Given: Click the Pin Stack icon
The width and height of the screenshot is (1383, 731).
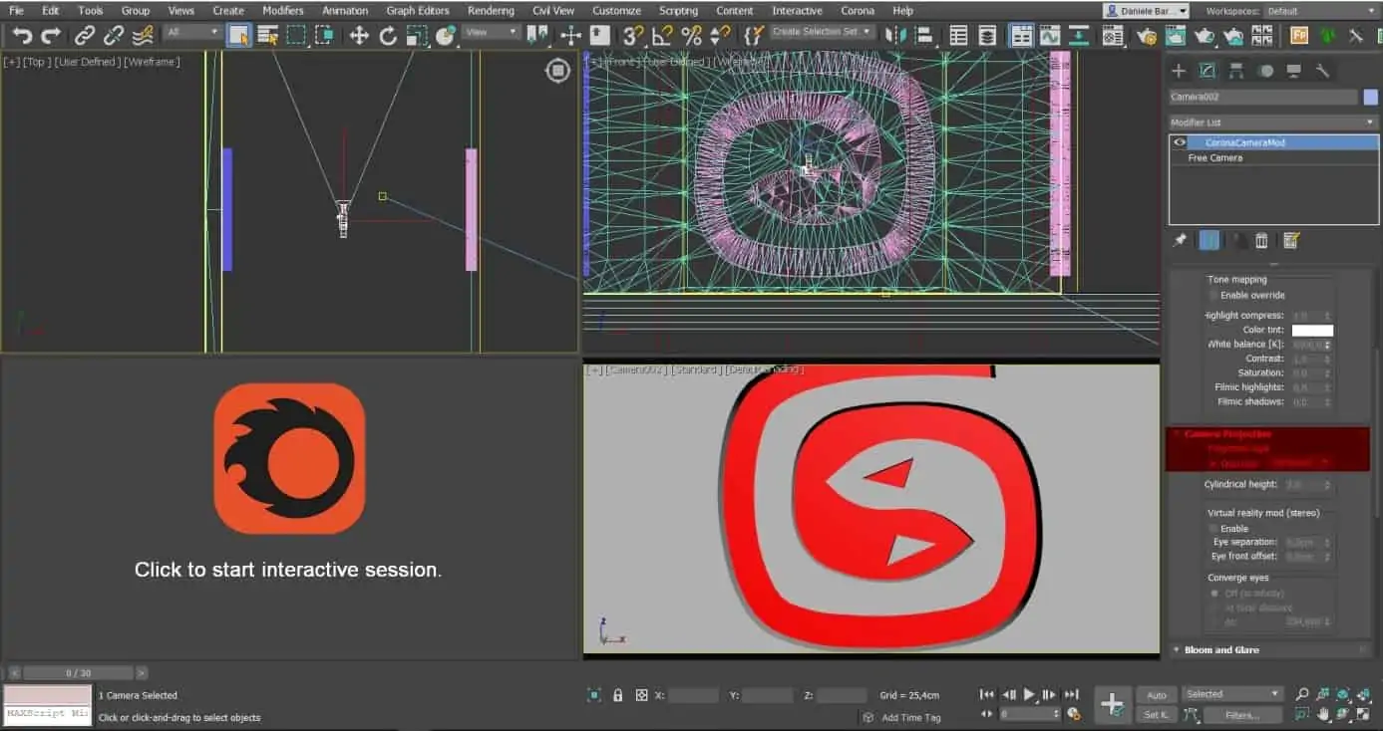Looking at the screenshot, I should coord(1181,240).
